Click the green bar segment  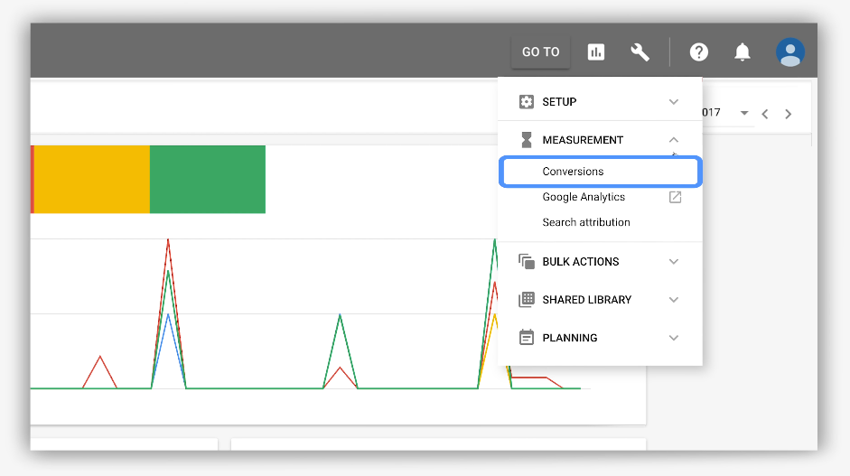pos(208,179)
